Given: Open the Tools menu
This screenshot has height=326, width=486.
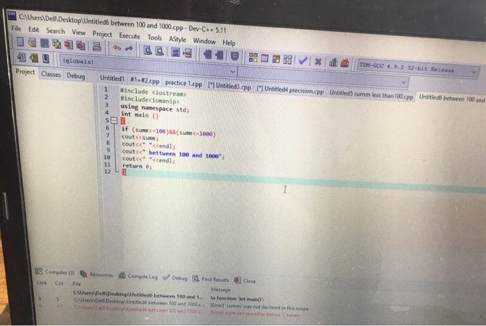Looking at the screenshot, I should click(154, 37).
